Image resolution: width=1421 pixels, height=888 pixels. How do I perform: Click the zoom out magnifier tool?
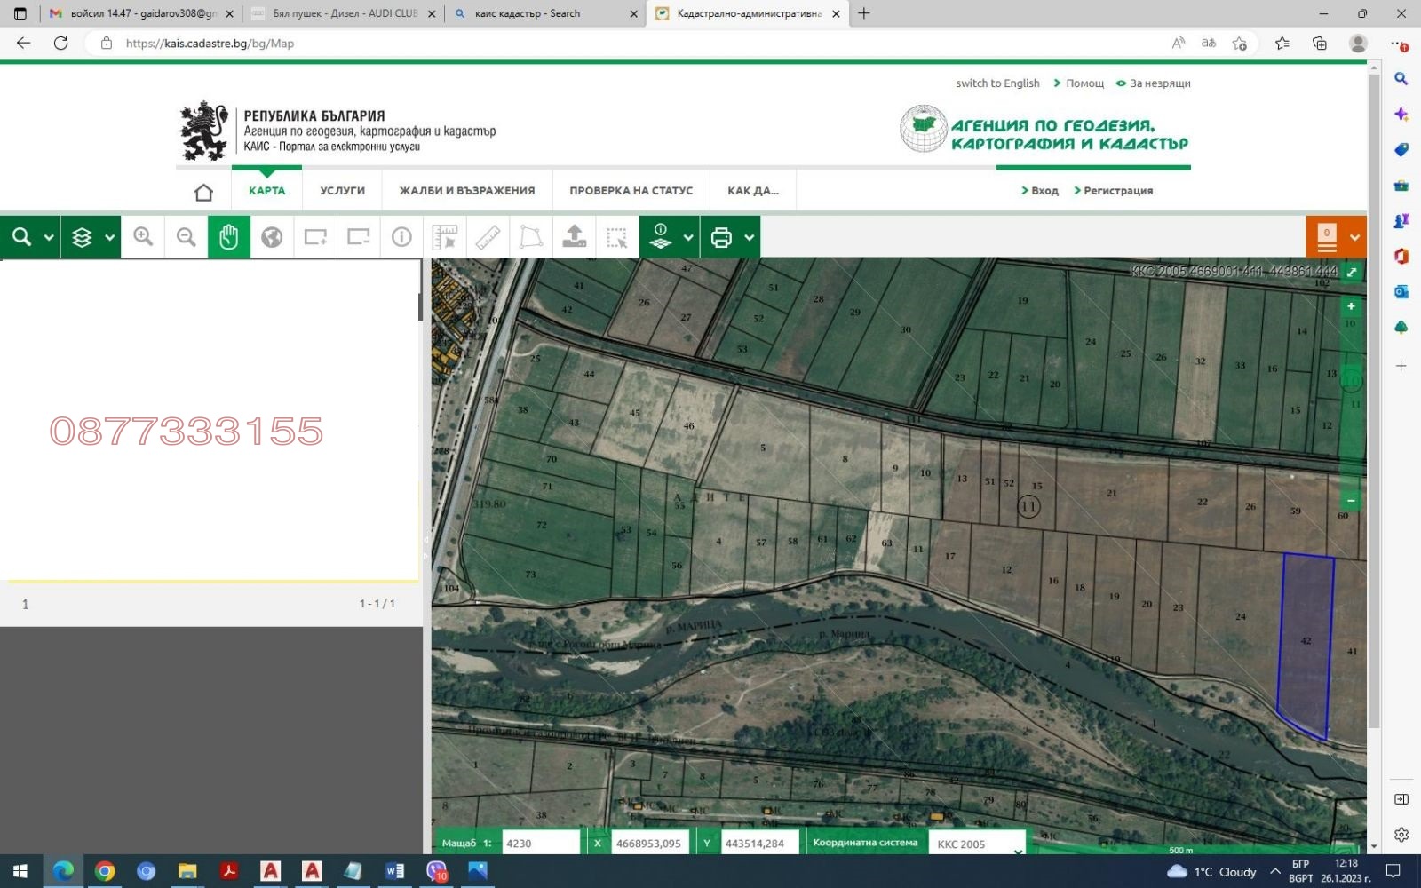(186, 237)
